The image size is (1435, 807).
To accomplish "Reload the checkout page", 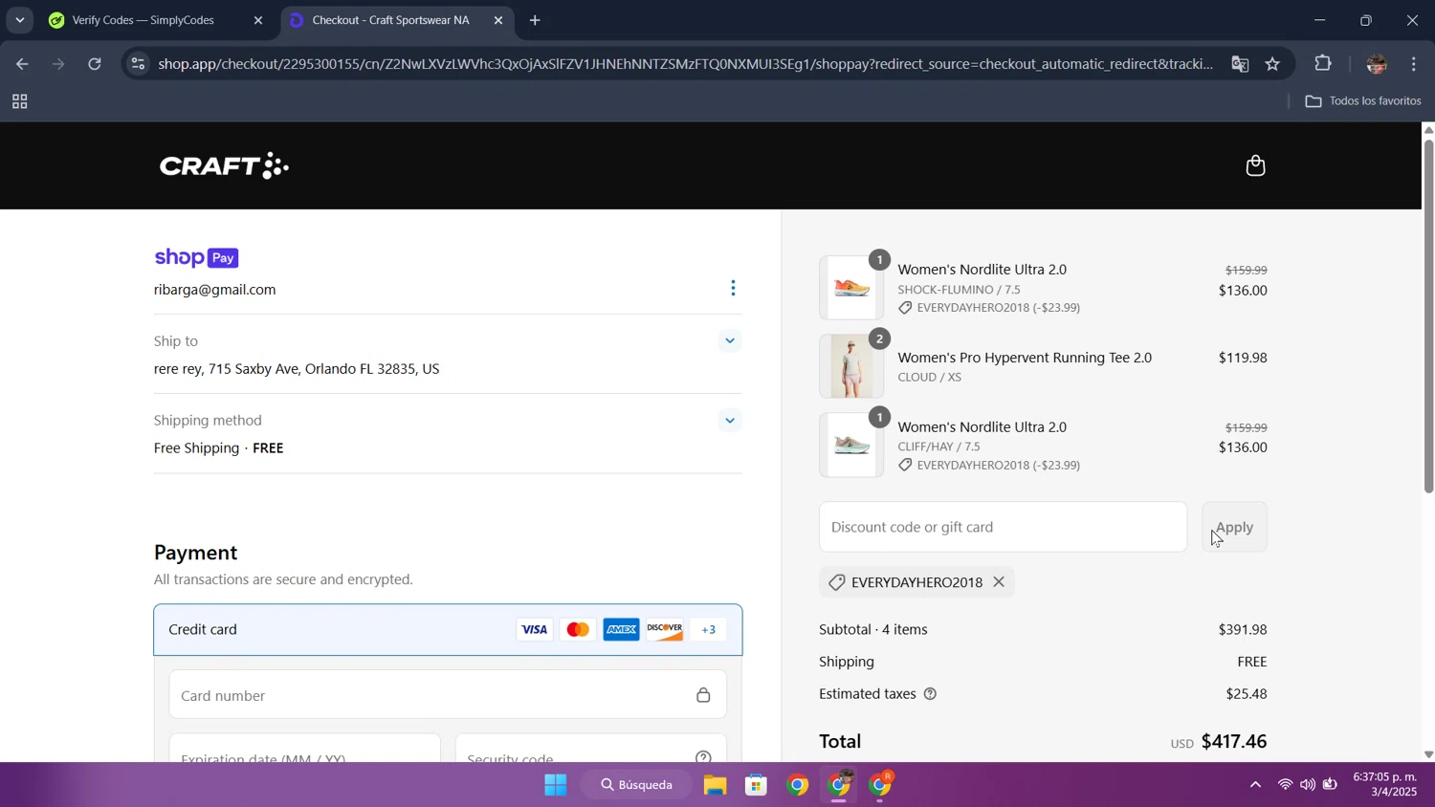I will 95,64.
